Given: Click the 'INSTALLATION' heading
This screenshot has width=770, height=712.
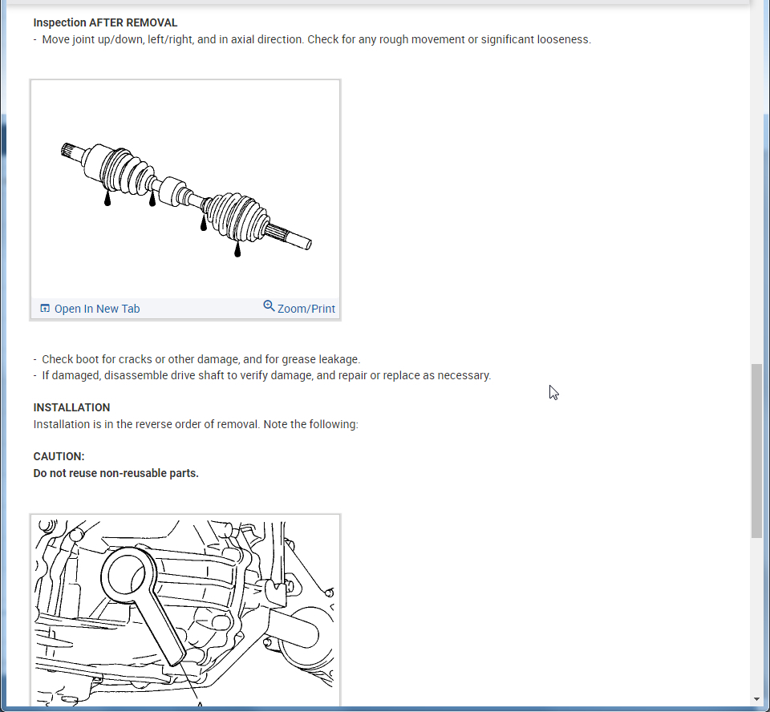Looking at the screenshot, I should pyautogui.click(x=71, y=407).
